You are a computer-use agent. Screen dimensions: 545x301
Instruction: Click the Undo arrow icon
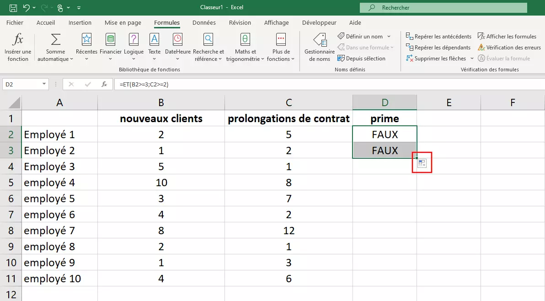[x=27, y=7]
